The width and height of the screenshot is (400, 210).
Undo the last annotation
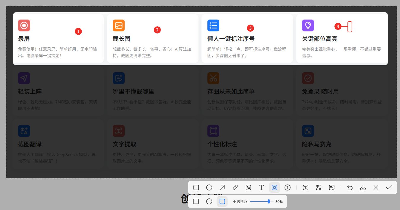point(350,187)
